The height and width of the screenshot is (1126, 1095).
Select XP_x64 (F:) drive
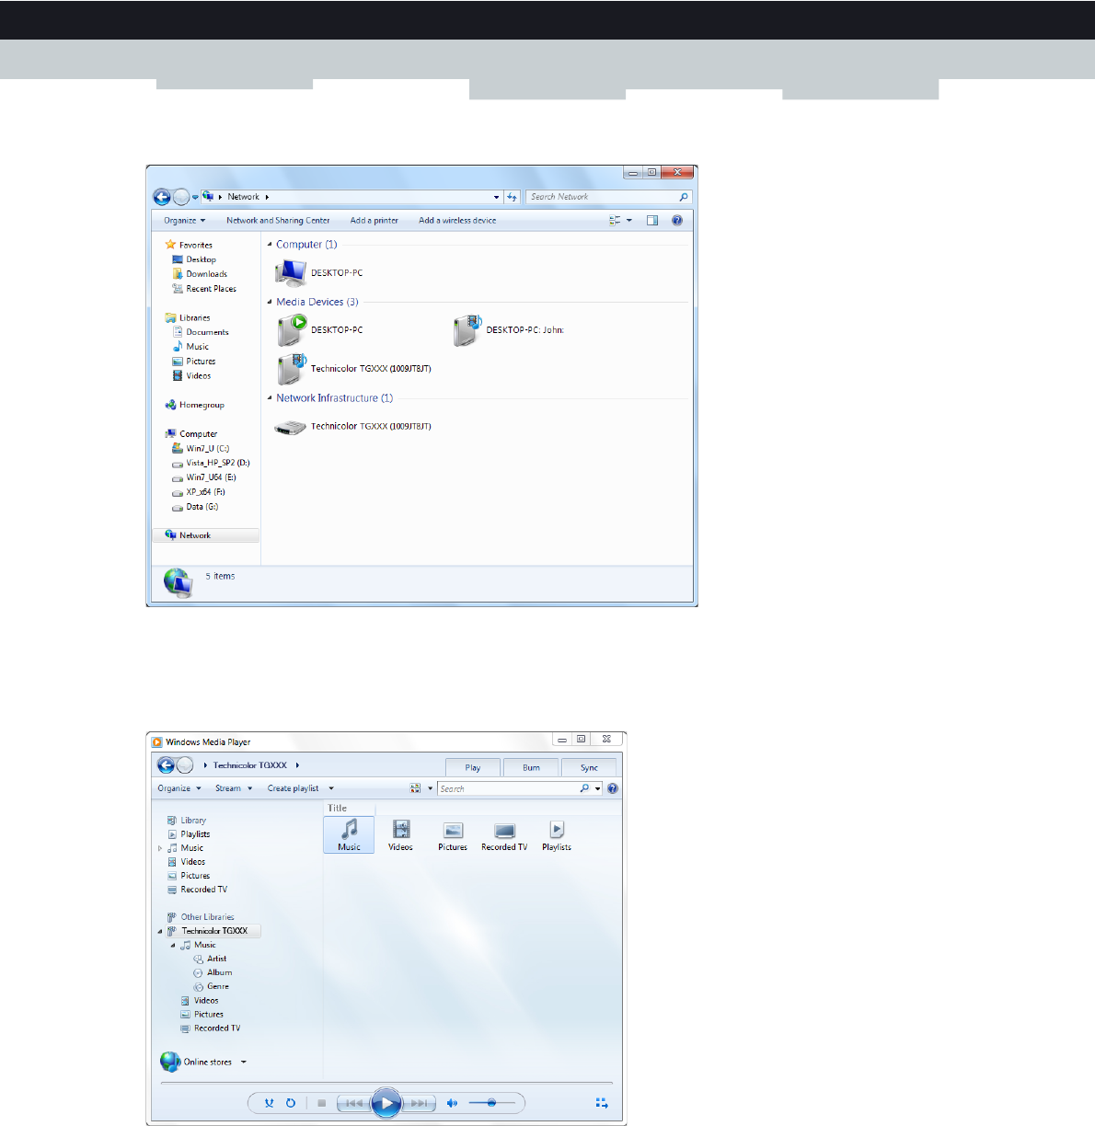199,492
